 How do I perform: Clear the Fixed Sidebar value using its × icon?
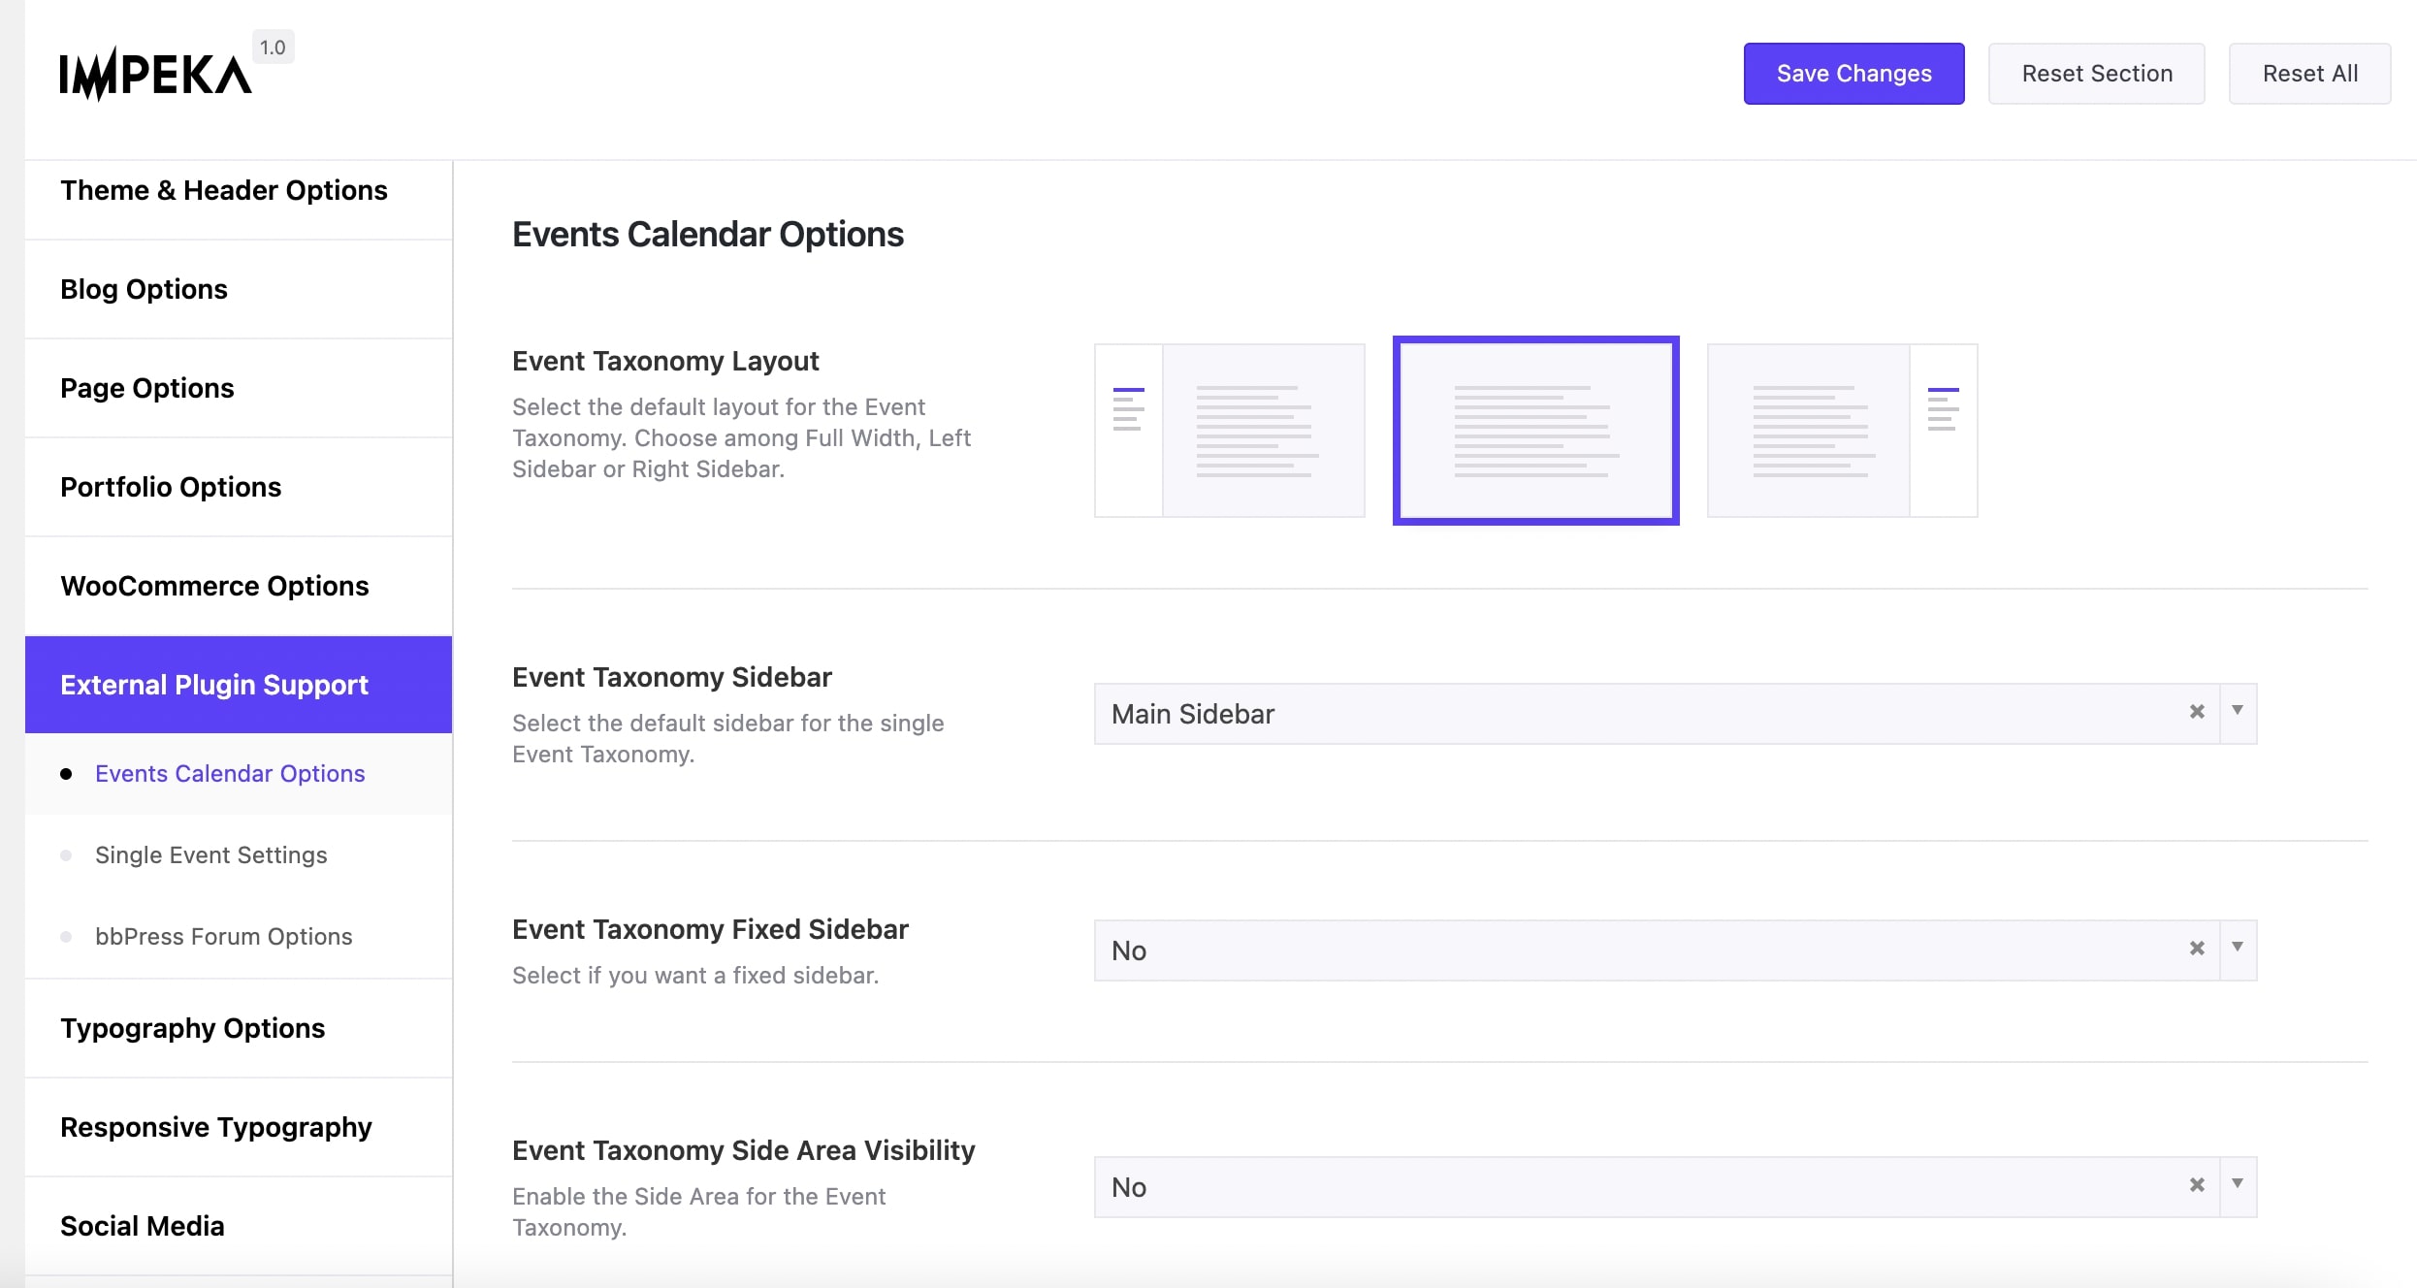tap(2197, 950)
